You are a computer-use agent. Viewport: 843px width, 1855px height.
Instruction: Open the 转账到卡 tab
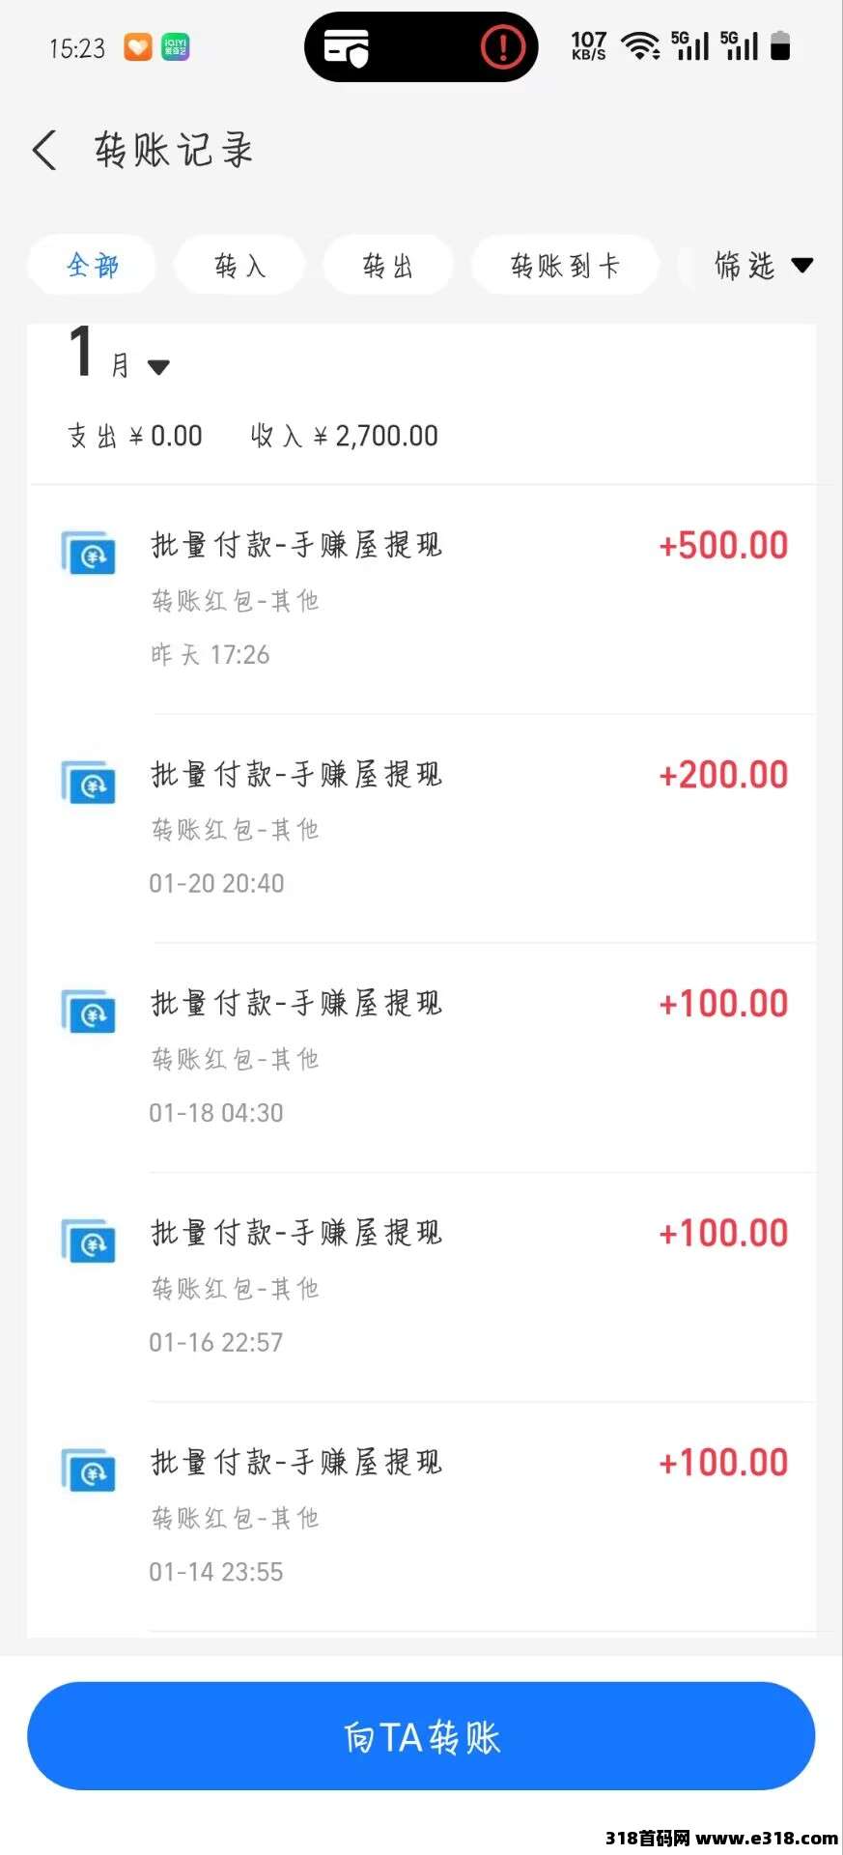565,266
